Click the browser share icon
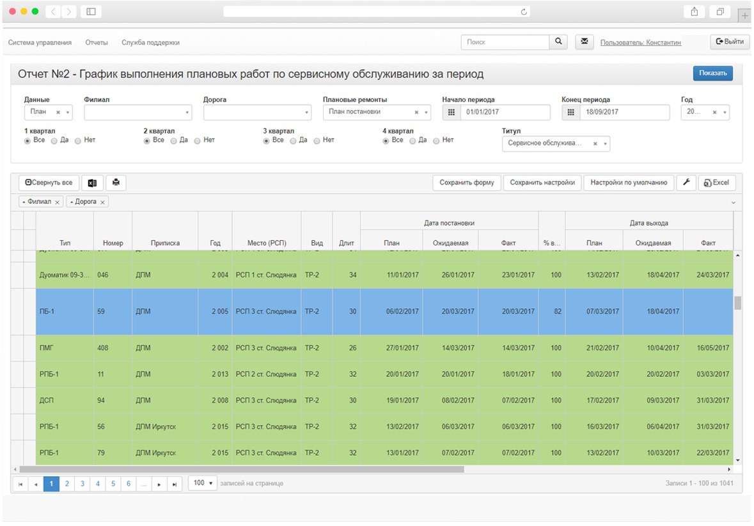Viewport: 754px width, 526px height. [x=695, y=12]
